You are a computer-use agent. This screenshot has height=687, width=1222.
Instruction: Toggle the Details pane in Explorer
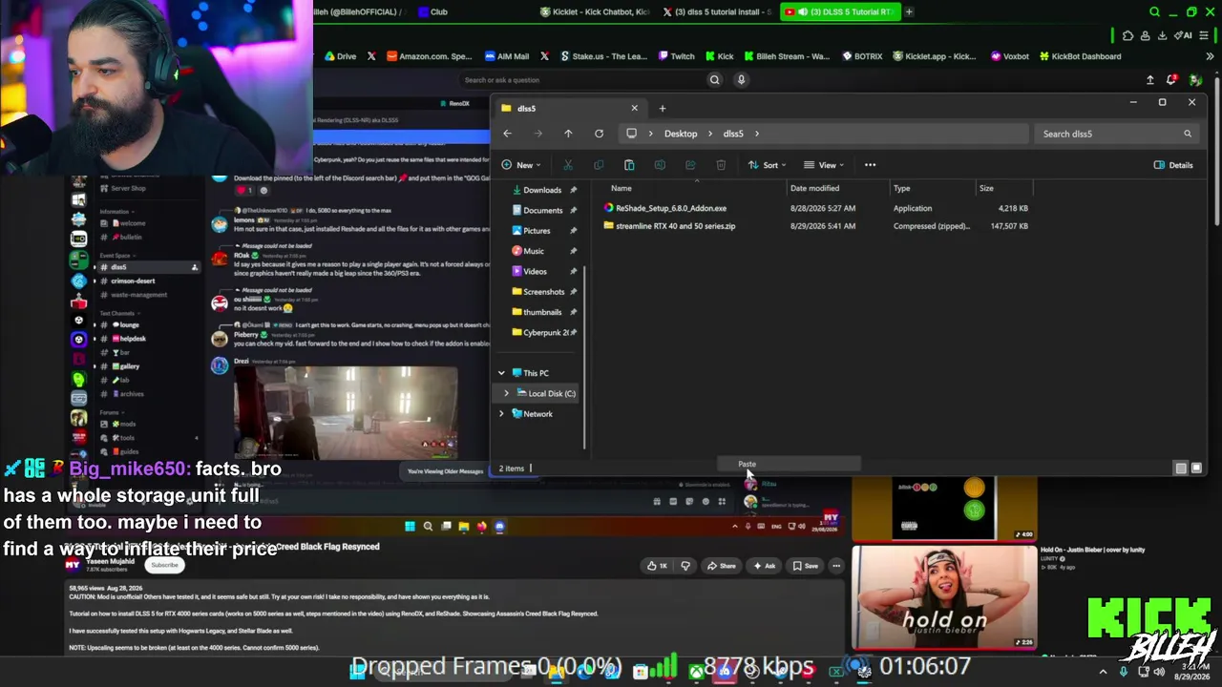(1173, 165)
